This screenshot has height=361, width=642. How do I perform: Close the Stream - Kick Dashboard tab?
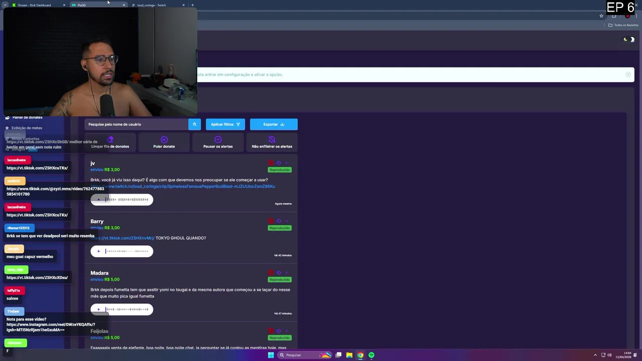pyautogui.click(x=64, y=5)
